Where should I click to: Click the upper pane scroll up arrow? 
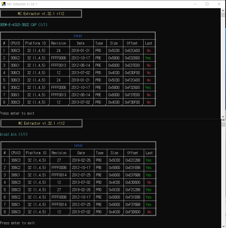point(223,11)
